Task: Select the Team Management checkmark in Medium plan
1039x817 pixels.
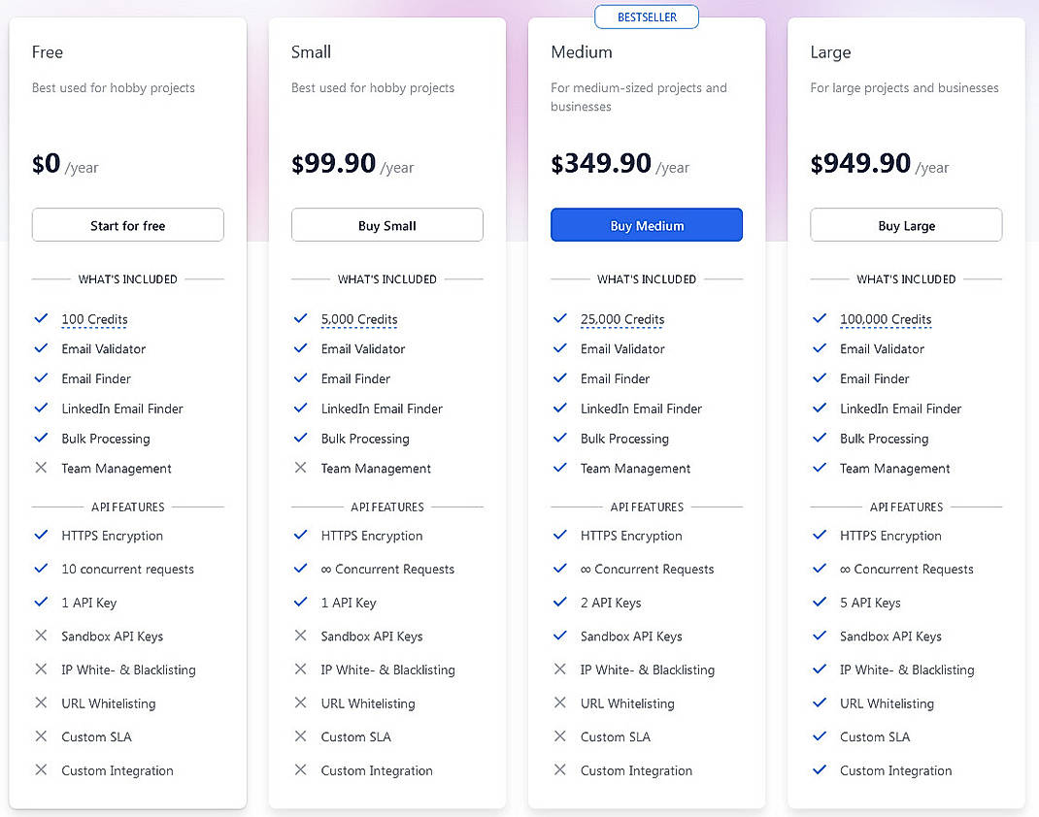Action: 559,469
